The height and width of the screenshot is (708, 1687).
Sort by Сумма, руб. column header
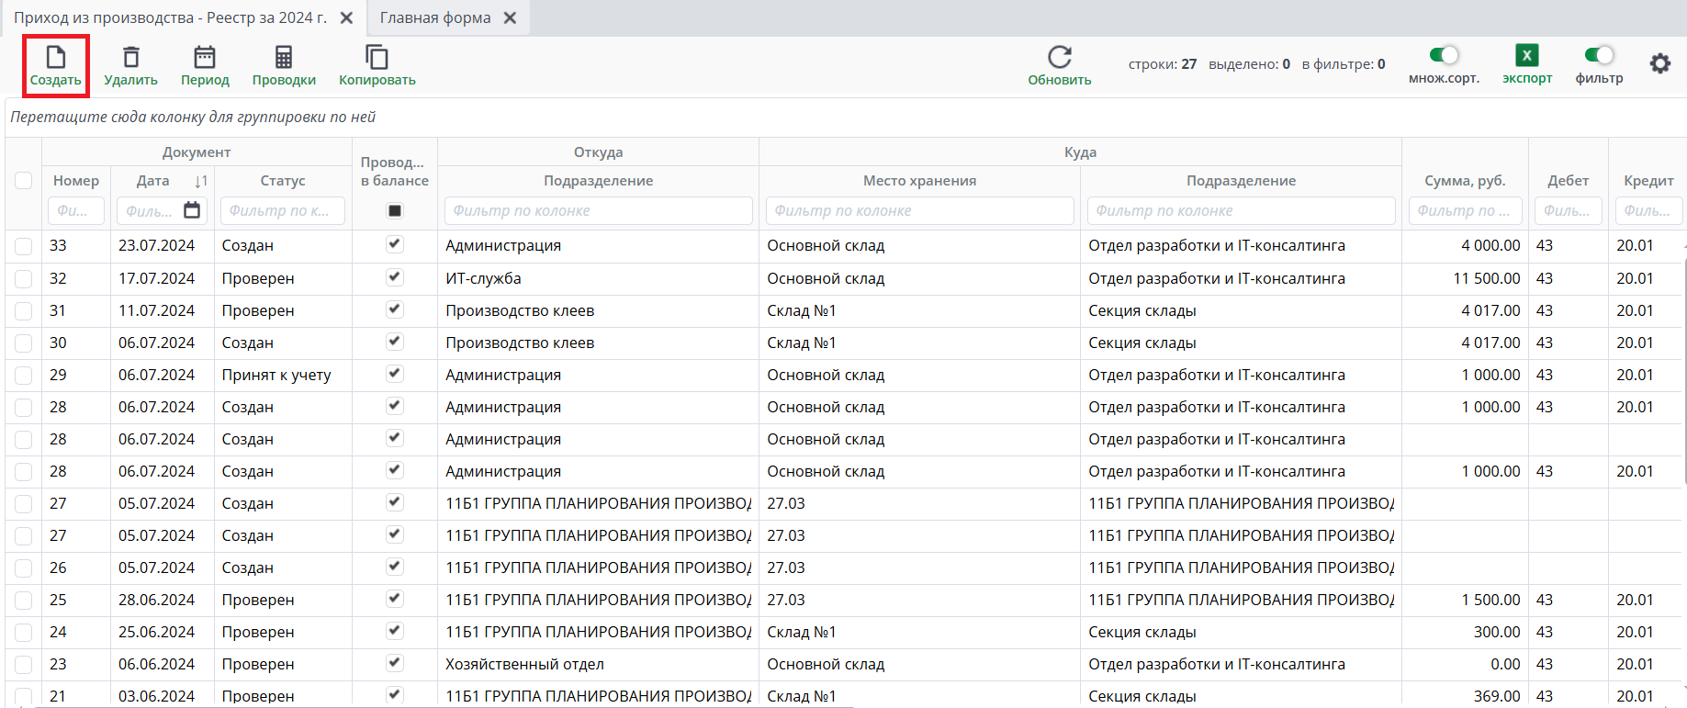[x=1464, y=181]
